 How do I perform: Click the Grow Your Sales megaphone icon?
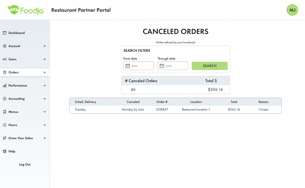coord(5,138)
